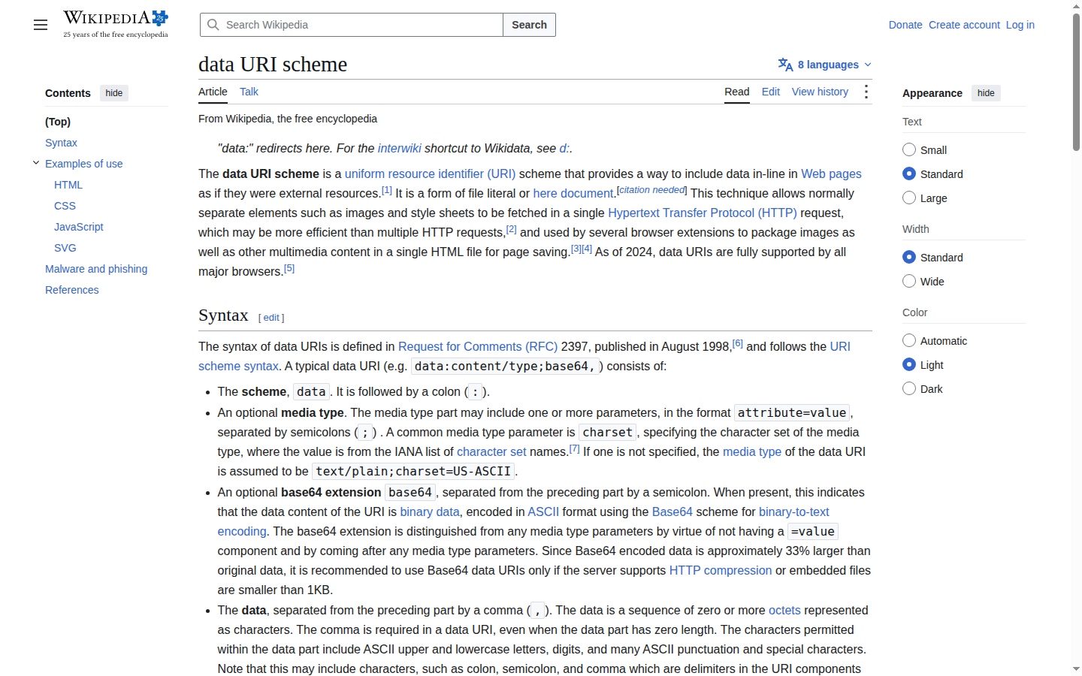Choose Dark color mode
This screenshot has height=676, width=1082.
coord(909,388)
